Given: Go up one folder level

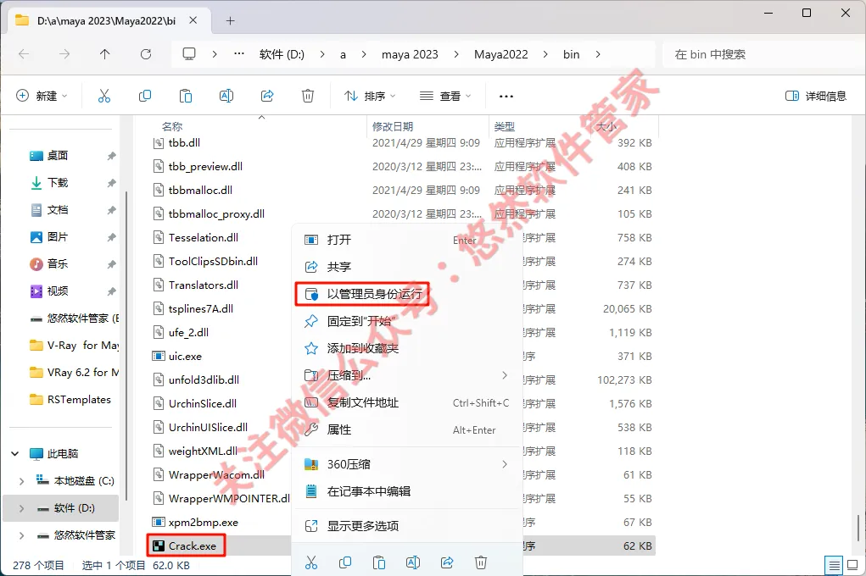Looking at the screenshot, I should 105,54.
